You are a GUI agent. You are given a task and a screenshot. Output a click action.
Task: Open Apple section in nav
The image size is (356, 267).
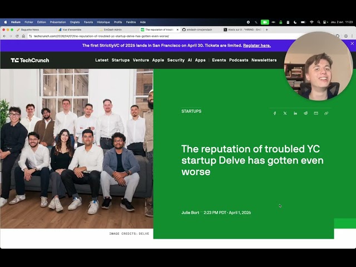158,60
